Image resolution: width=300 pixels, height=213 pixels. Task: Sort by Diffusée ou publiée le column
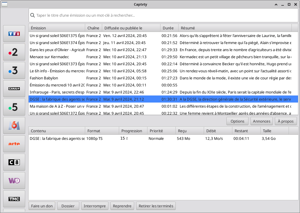point(131,28)
